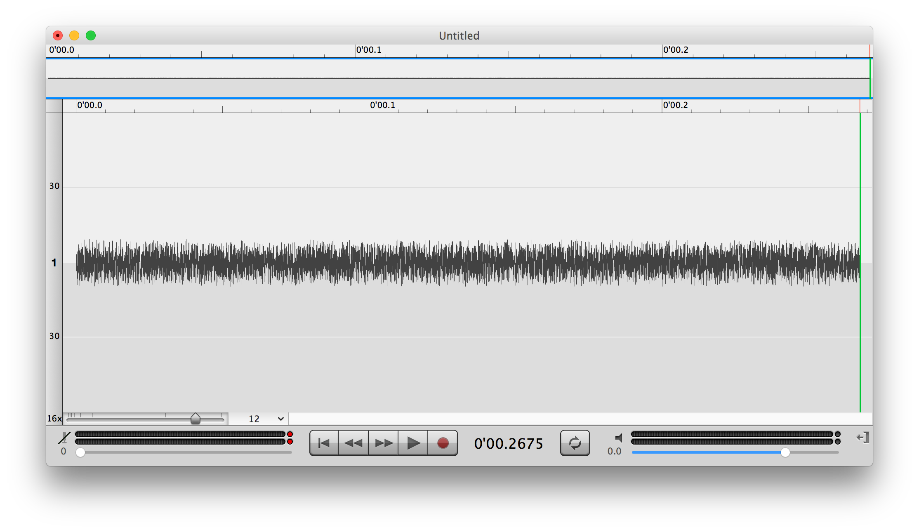Click the 0'00.0 mark on main waveform ruler
Viewport: 919px width, 532px height.
coord(90,105)
